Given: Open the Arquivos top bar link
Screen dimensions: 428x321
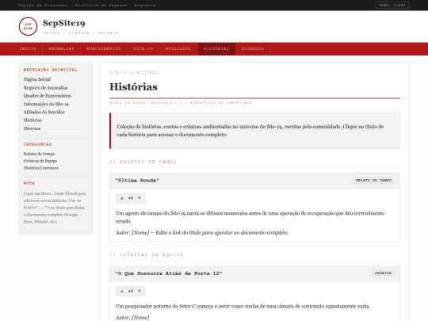Looking at the screenshot, I should tap(144, 6).
